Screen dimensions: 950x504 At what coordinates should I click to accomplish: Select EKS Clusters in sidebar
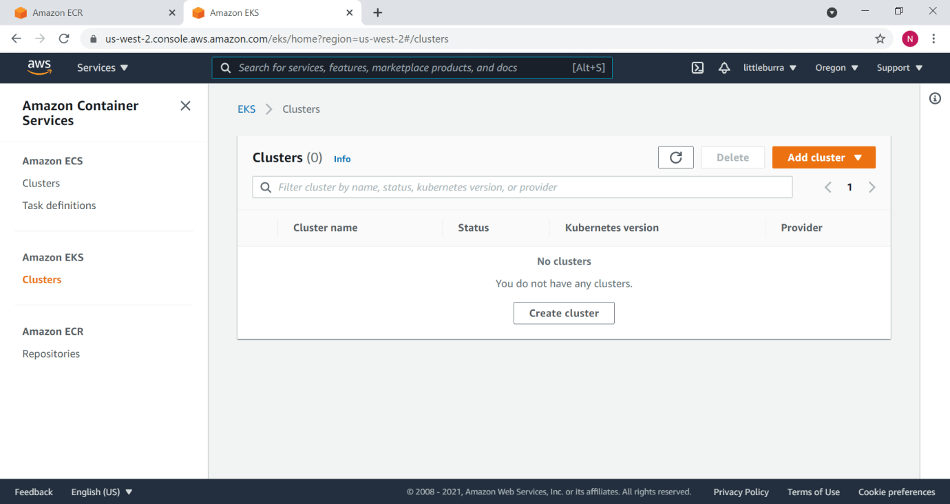(x=42, y=279)
